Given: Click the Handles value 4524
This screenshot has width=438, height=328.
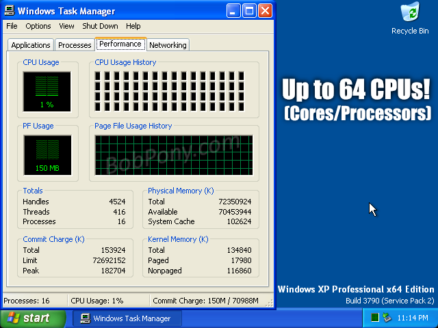Looking at the screenshot, I should [x=117, y=202].
